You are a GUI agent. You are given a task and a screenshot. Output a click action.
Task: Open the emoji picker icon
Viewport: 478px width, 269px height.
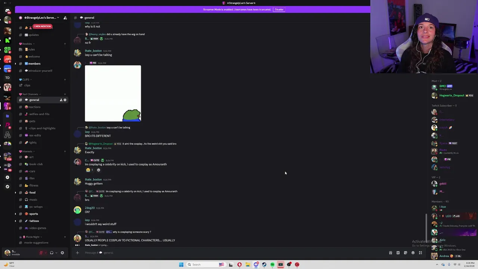coord(413,253)
